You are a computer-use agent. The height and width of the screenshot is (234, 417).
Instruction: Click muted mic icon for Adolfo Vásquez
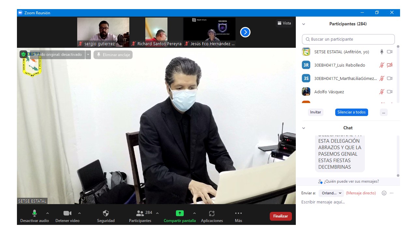click(382, 92)
